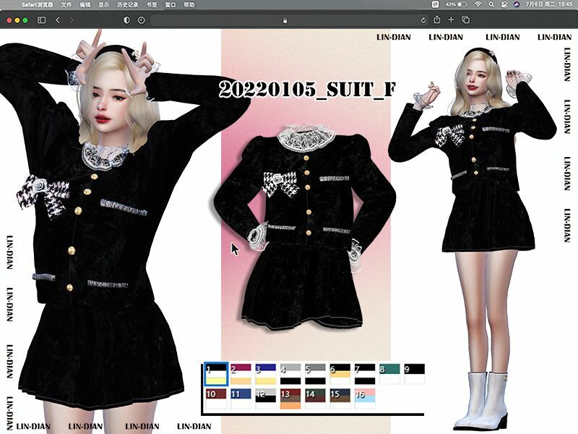The width and height of the screenshot is (578, 434).
Task: Go forward with the toolbar chevron
Action: pos(71,20)
